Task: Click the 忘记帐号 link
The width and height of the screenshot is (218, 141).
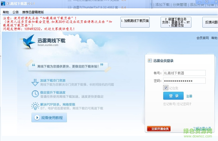Action: pos(169,104)
